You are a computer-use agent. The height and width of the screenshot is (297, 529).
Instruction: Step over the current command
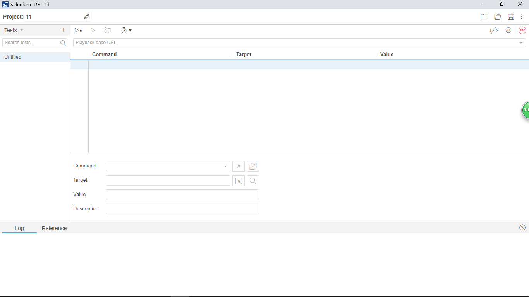pyautogui.click(x=108, y=30)
